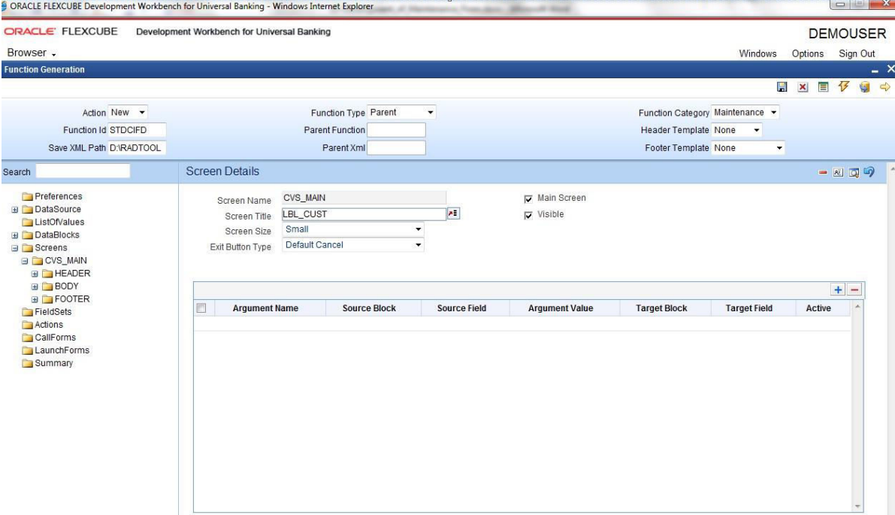
Task: Click the lightning bolt generate icon
Action: 844,86
